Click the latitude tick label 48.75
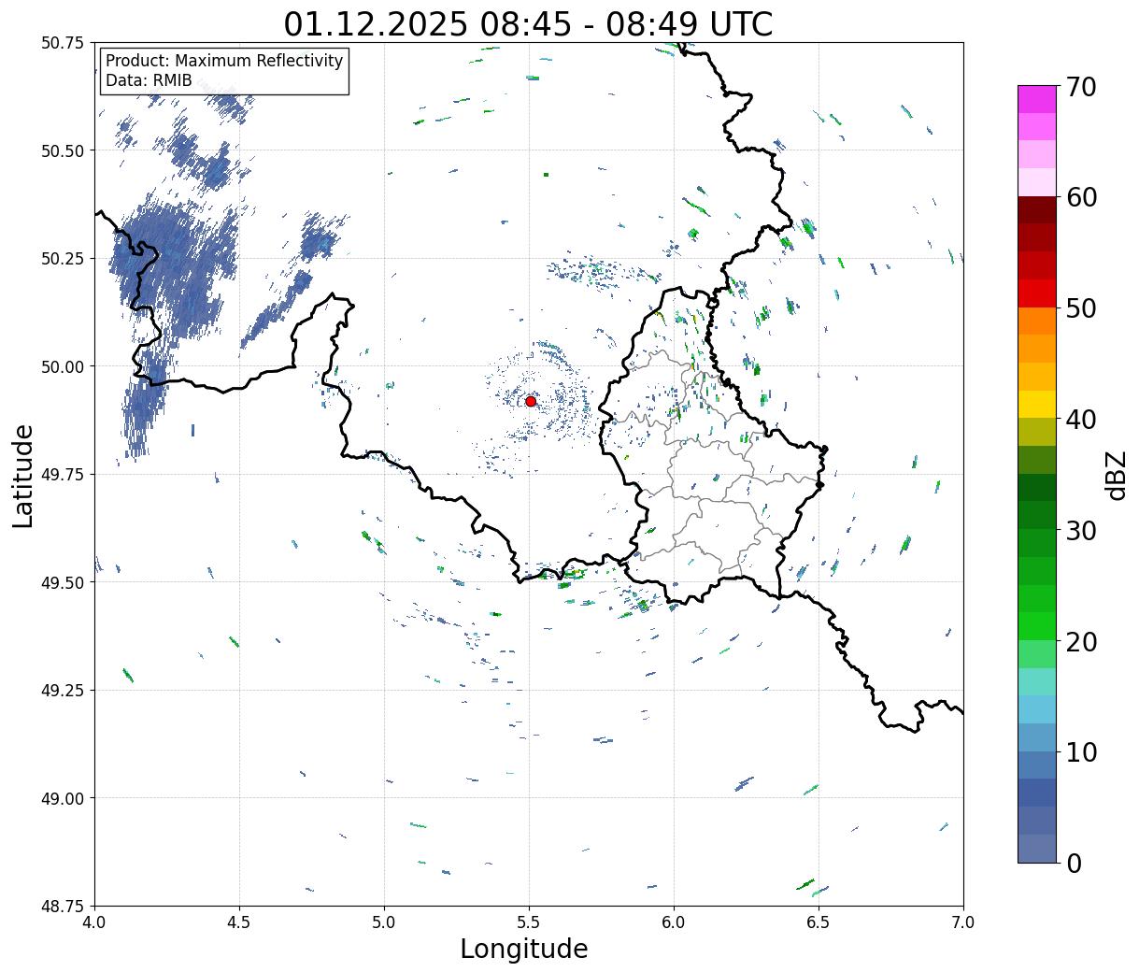This screenshot has height=972, width=1139. click(x=63, y=907)
